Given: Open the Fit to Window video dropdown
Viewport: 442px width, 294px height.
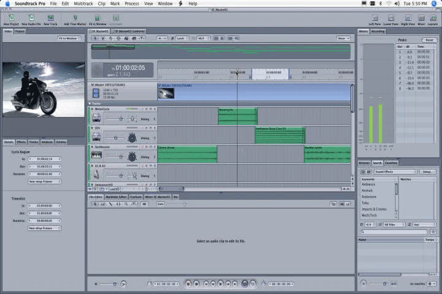Looking at the screenshot, I should tap(69, 38).
